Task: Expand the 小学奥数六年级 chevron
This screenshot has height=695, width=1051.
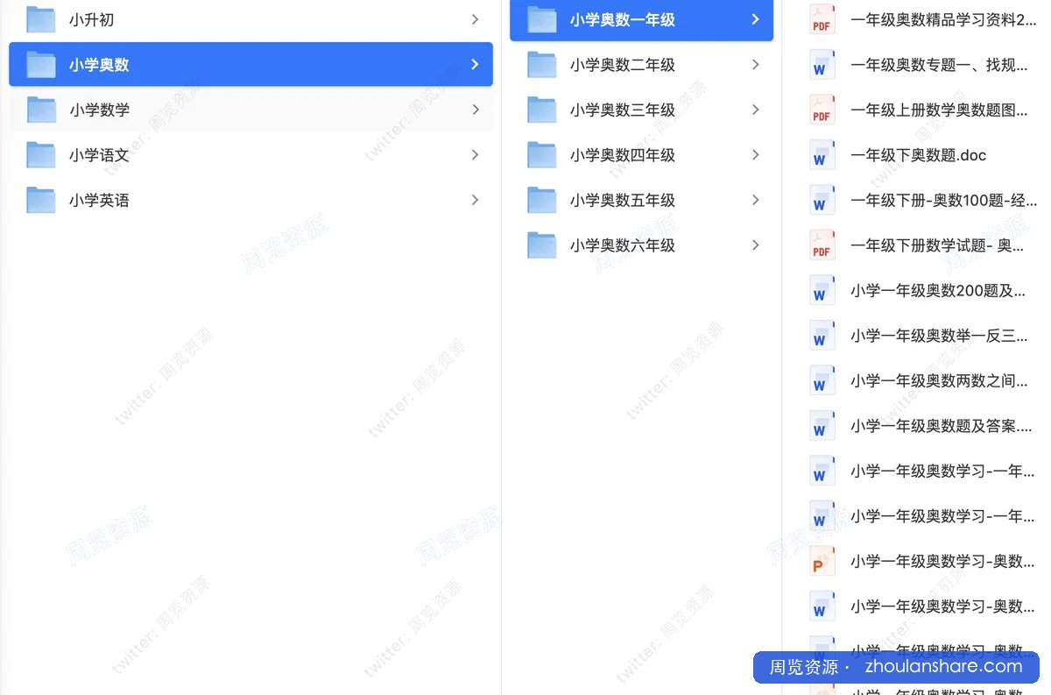Action: [755, 245]
